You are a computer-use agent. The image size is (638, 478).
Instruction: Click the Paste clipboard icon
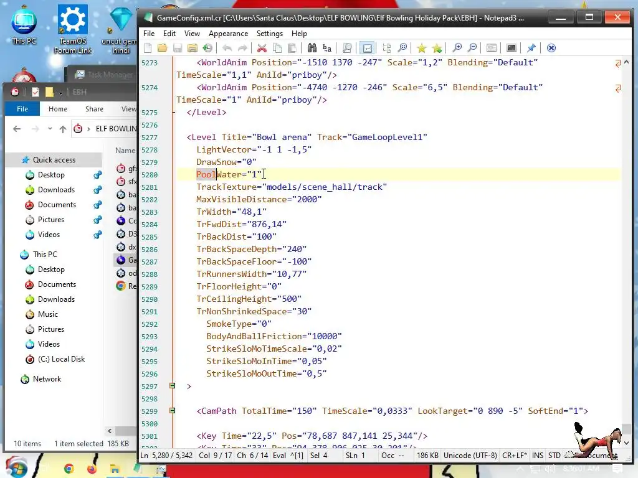tap(292, 48)
